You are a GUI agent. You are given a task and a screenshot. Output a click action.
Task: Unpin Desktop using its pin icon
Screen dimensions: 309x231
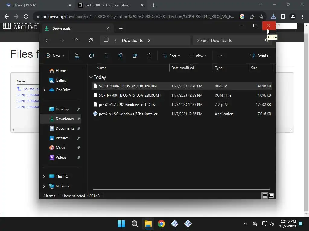[79, 109]
